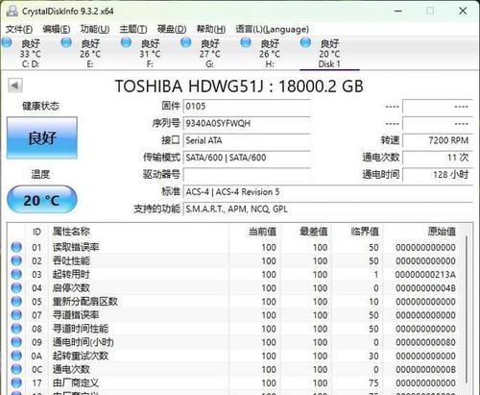The image size is (480, 395).
Task: Click status icon of 读取错误率 row
Action: click(16, 247)
